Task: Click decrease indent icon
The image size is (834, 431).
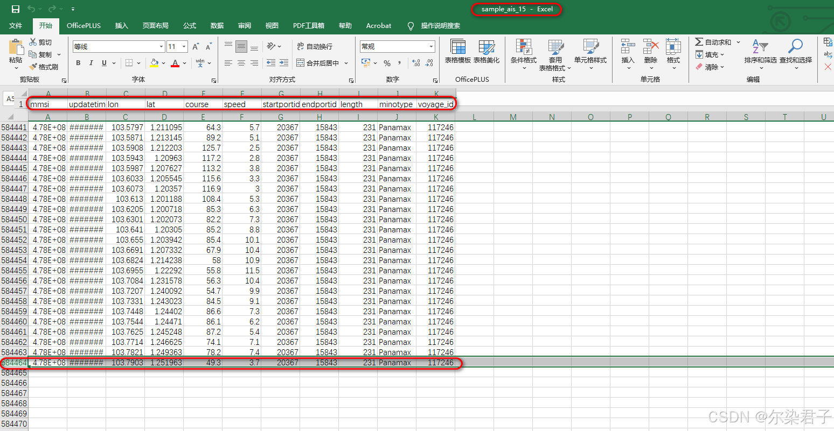Action: coord(271,63)
